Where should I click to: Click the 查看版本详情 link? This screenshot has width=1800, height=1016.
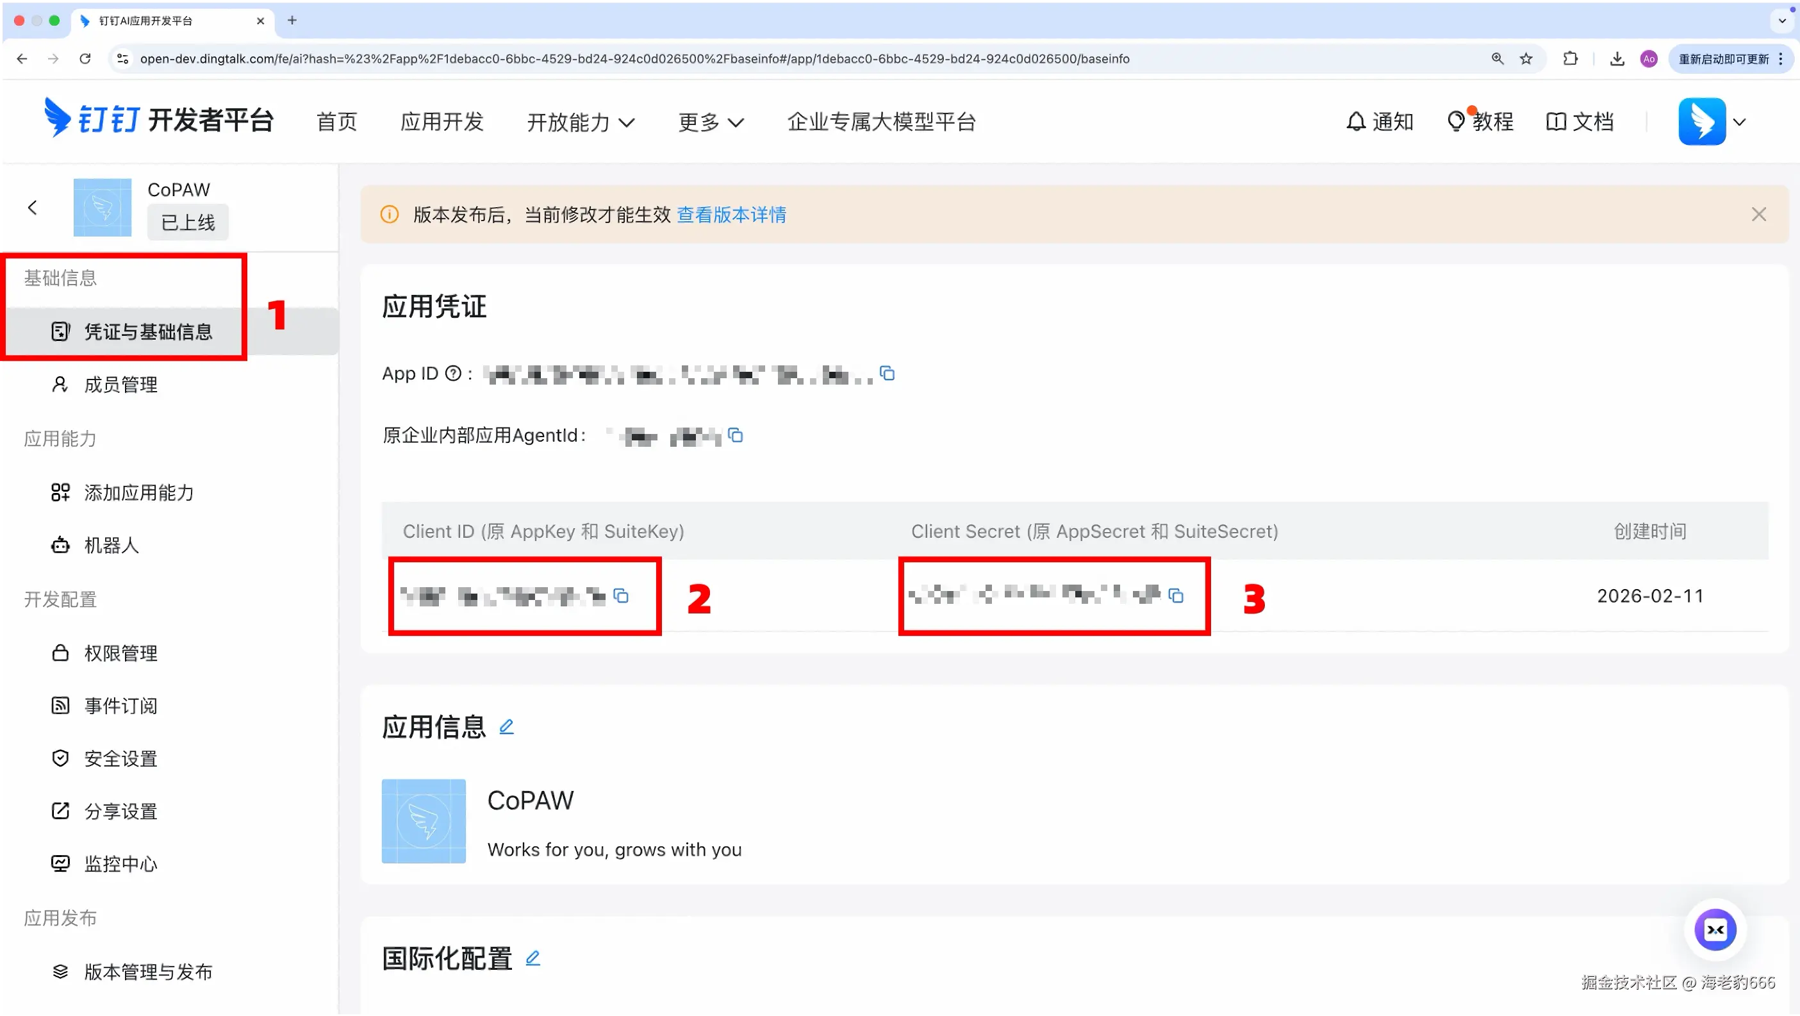[731, 215]
